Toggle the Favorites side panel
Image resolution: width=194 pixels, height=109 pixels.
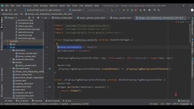2,91
